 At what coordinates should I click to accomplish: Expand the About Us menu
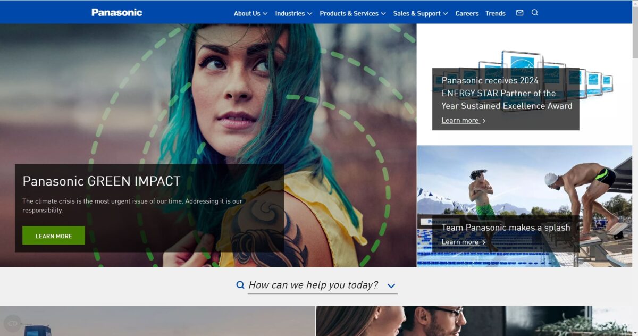pyautogui.click(x=250, y=13)
